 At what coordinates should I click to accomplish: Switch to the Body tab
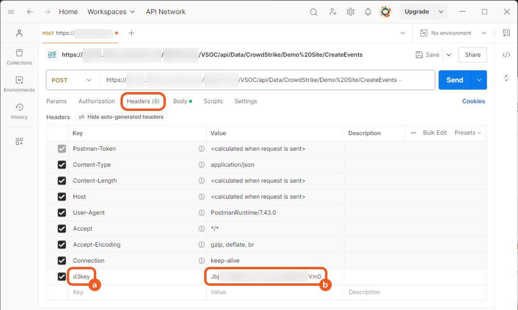tap(180, 101)
